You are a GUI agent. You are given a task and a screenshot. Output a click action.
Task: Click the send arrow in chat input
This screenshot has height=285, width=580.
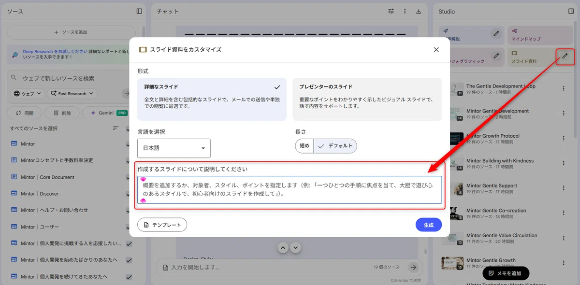413,267
